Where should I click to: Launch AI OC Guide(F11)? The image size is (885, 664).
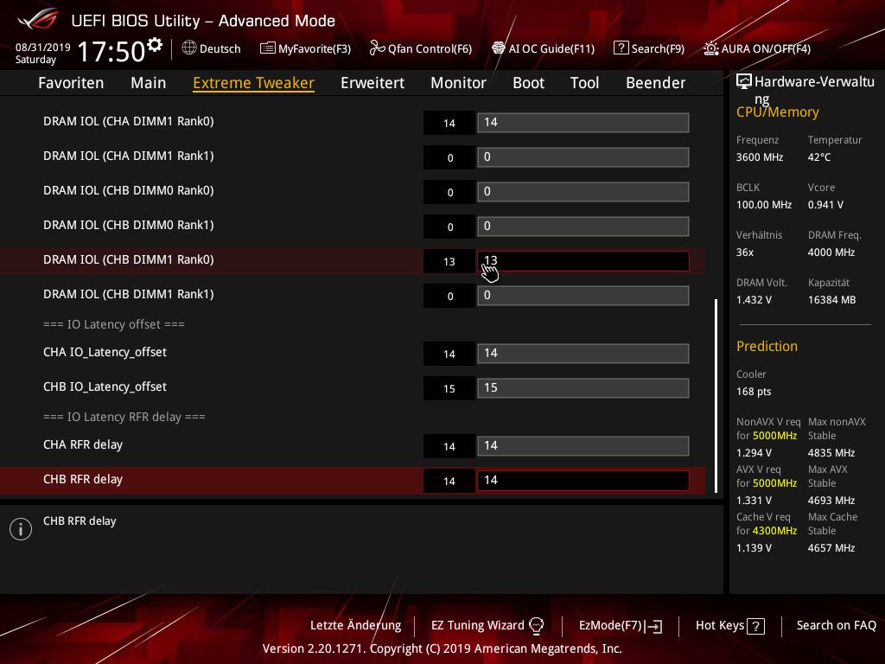tap(543, 48)
